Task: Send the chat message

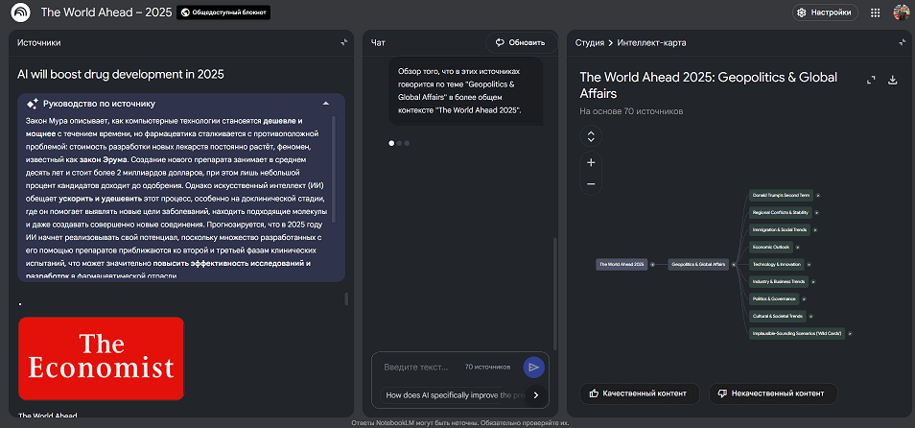Action: pos(533,367)
